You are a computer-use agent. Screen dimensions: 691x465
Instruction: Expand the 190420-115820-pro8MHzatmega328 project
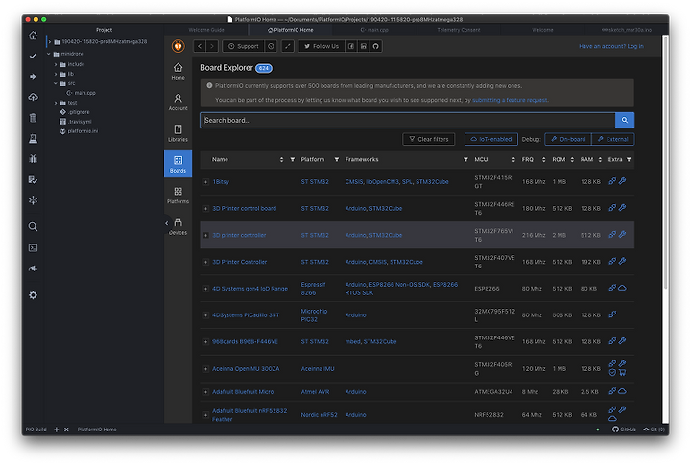tap(49, 42)
